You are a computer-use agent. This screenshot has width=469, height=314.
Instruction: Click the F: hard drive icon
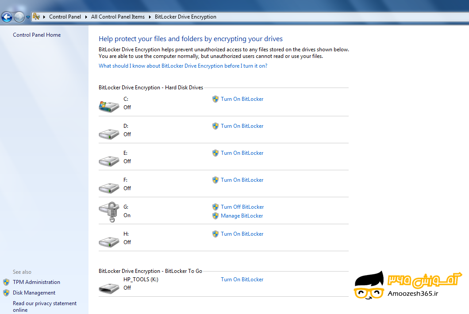coord(109,188)
